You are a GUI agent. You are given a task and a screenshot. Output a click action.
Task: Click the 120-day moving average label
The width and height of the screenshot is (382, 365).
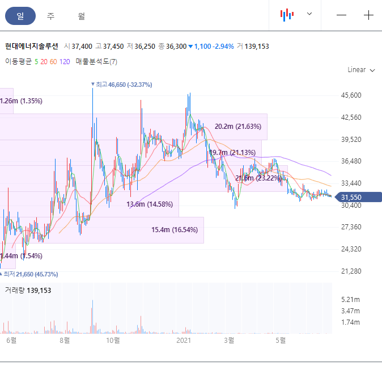(65, 62)
